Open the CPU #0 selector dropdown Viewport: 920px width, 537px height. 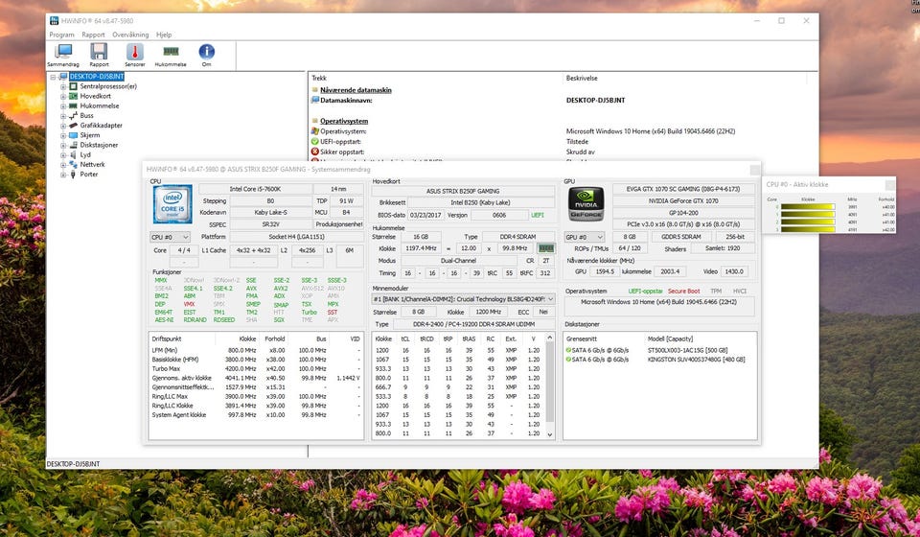click(171, 237)
